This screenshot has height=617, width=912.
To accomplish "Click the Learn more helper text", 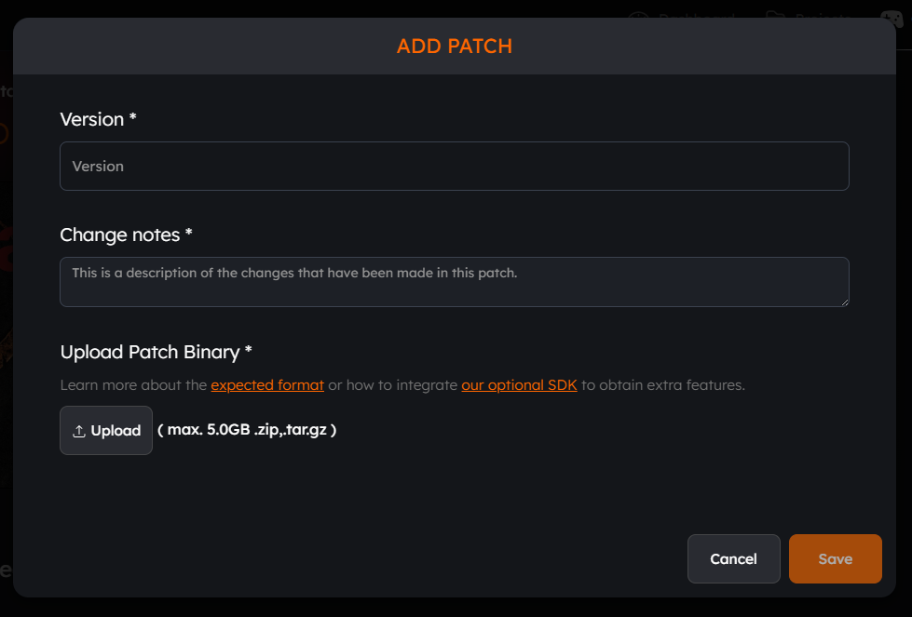I will (402, 385).
